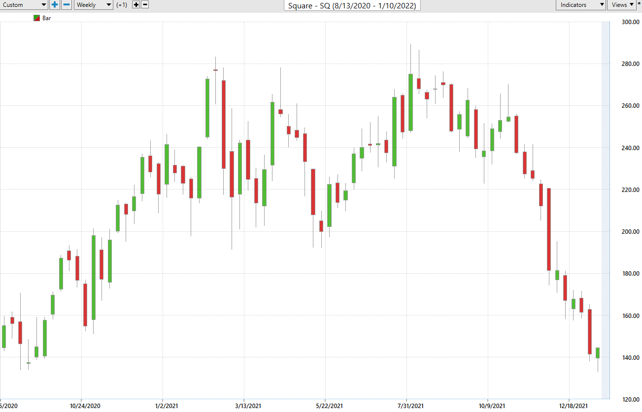The image size is (642, 412).
Task: Click the 5/22/2021 date axis label
Action: click(x=329, y=406)
